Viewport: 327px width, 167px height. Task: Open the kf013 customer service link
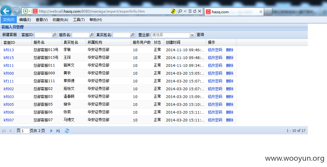(x=9, y=50)
